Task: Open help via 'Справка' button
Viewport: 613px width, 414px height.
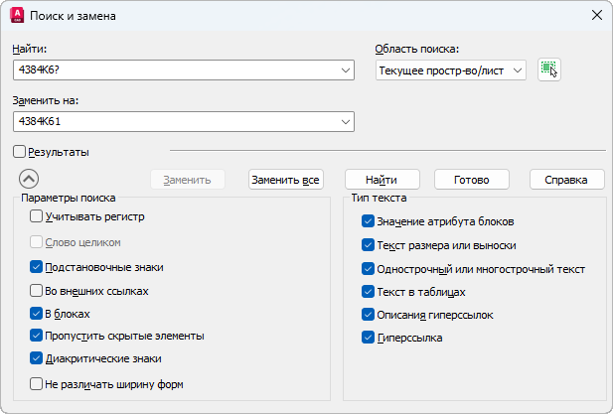Action: coord(566,180)
